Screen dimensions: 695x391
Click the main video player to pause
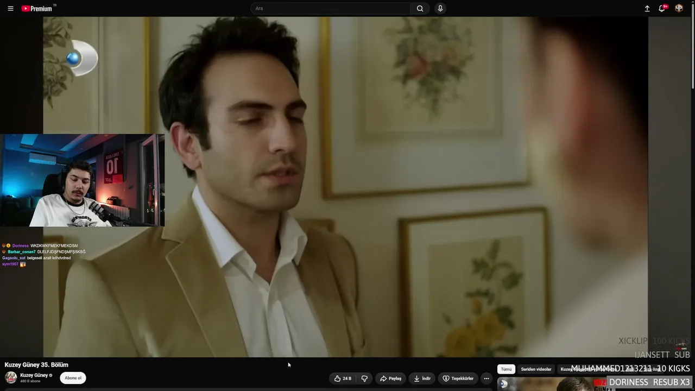[x=345, y=187]
